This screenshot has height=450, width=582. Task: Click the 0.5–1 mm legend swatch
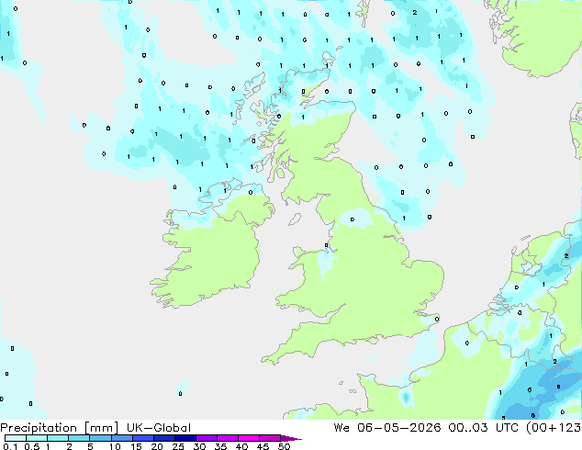point(37,438)
